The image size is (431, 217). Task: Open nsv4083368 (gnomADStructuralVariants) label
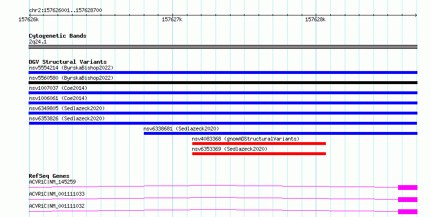click(x=246, y=139)
